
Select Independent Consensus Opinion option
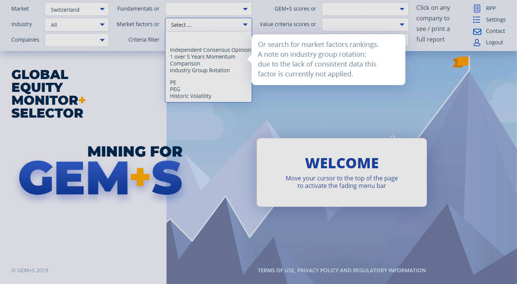coord(210,50)
